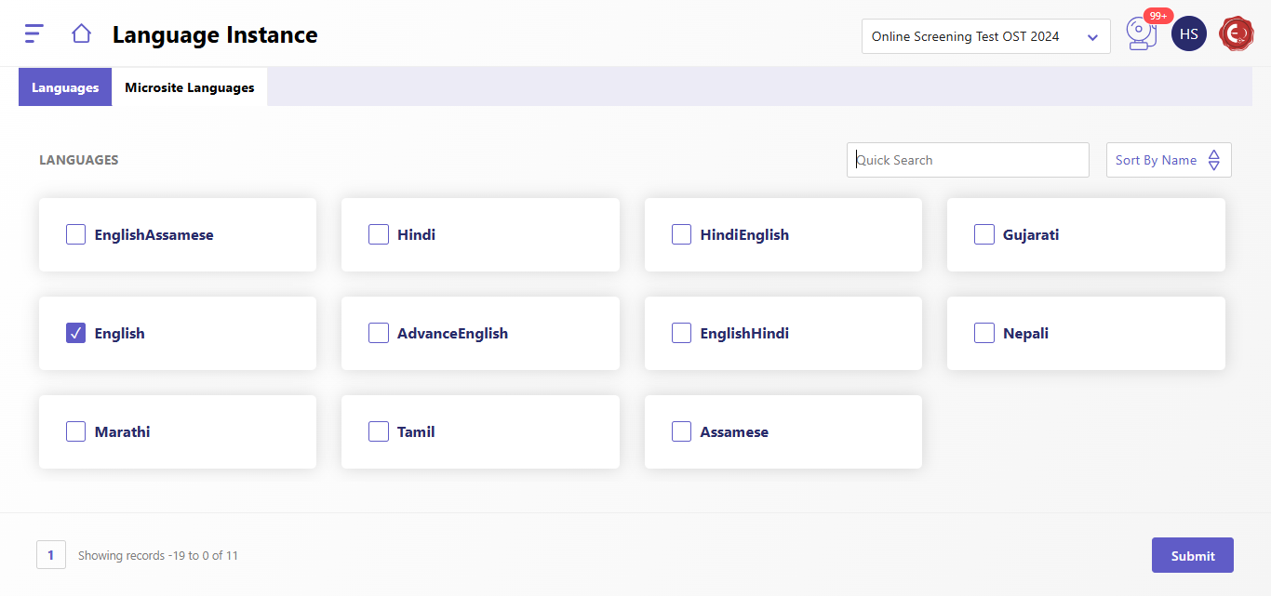Uncheck the English language checkbox
This screenshot has width=1271, height=596.
pyautogui.click(x=76, y=333)
